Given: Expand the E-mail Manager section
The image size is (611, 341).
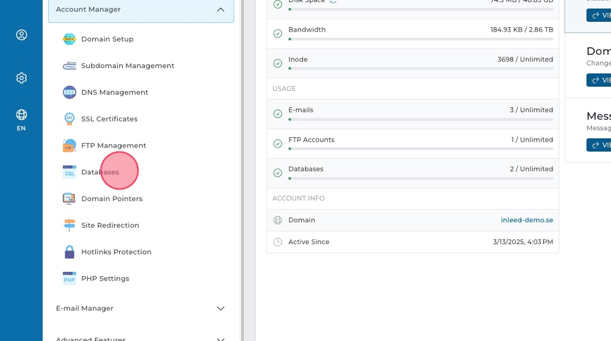Looking at the screenshot, I should click(220, 308).
